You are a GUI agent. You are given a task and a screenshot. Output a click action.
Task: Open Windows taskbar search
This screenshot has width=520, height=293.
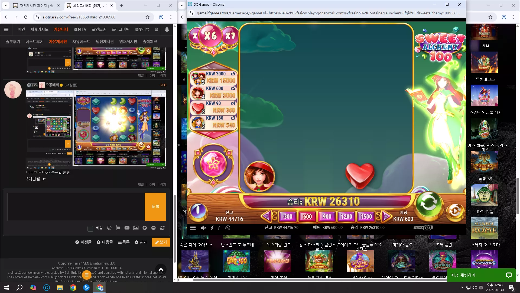click(19, 288)
